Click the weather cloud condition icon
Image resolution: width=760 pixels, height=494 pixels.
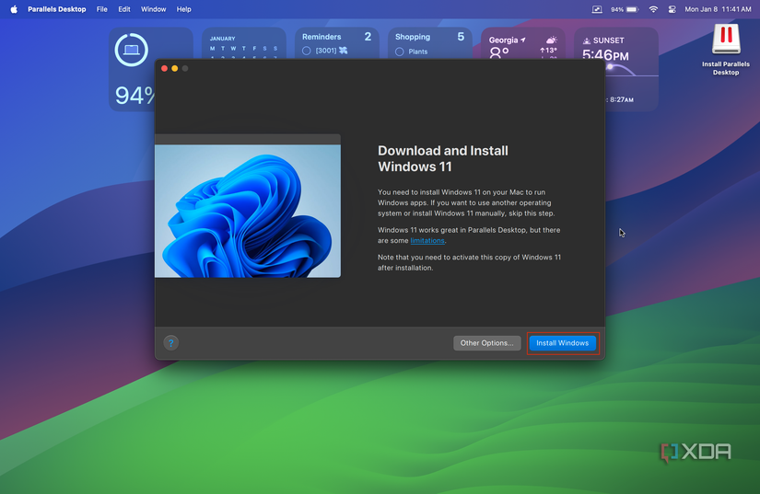pyautogui.click(x=551, y=40)
